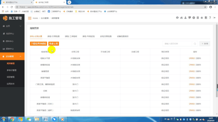The width and height of the screenshot is (218, 122).
Task: Switch to 安检日常检查 tab
Action: (106, 36)
